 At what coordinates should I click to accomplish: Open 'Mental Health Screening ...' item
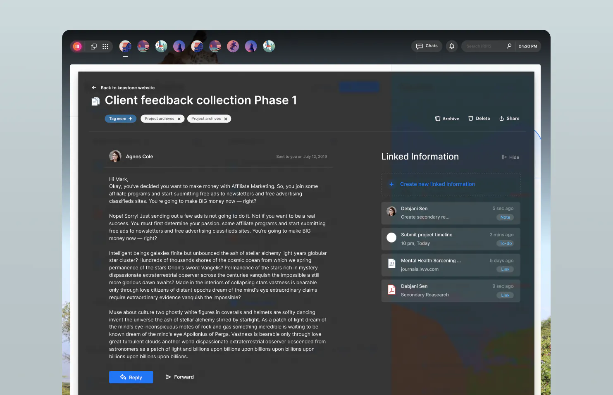pos(431,261)
